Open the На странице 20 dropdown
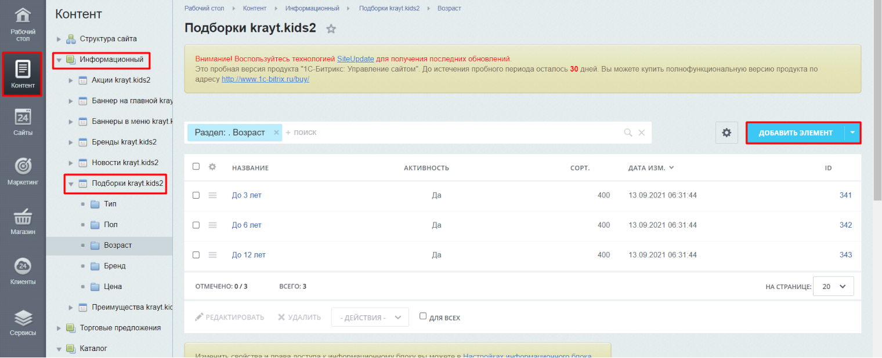882x358 pixels. [x=834, y=286]
